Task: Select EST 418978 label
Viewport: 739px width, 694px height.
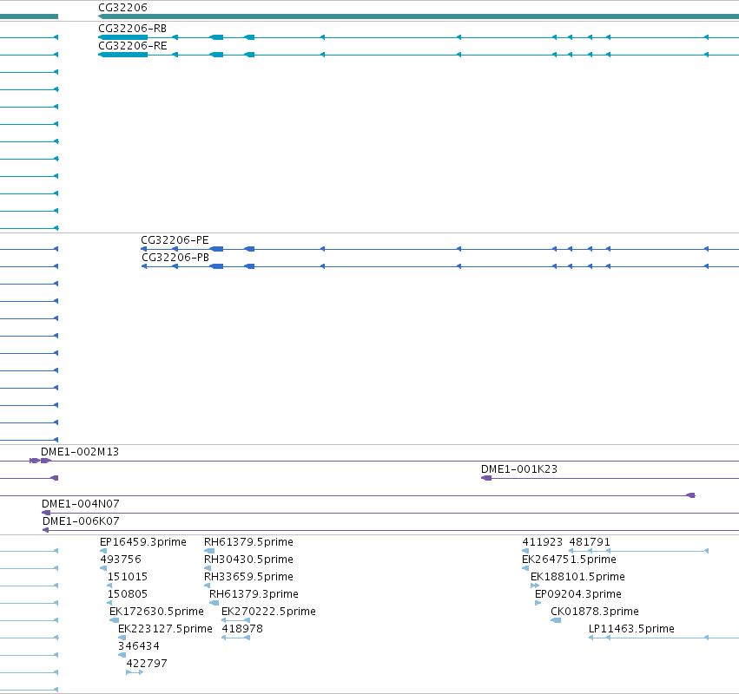Action: (242, 629)
